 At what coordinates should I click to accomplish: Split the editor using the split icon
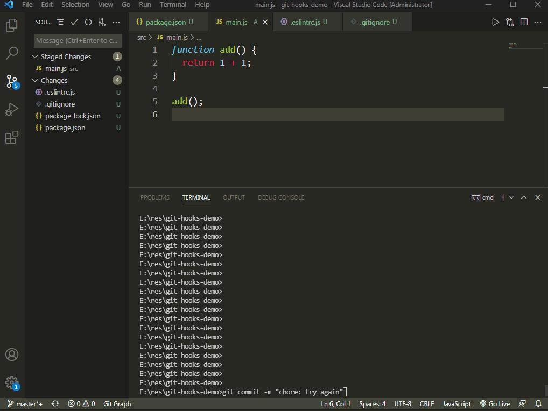[x=523, y=22]
